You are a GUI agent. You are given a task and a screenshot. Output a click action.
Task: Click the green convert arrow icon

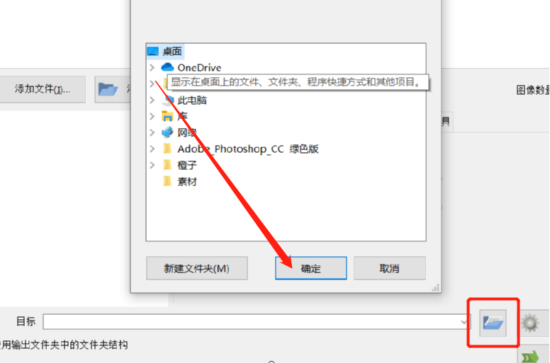point(530,357)
